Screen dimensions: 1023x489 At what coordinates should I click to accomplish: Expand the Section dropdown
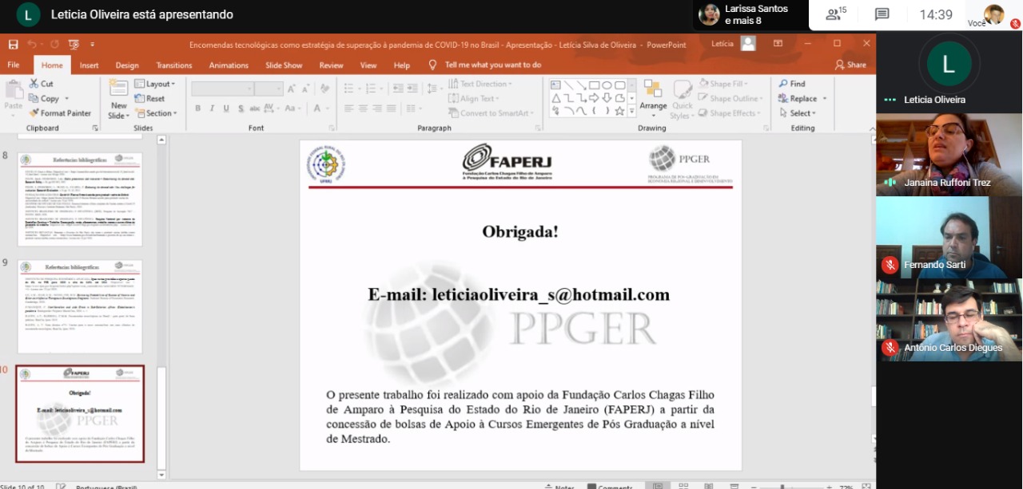click(x=156, y=113)
